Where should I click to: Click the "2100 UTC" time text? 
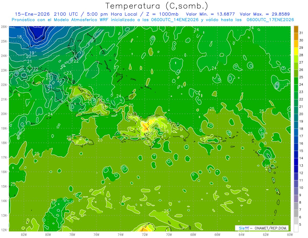[67, 14]
